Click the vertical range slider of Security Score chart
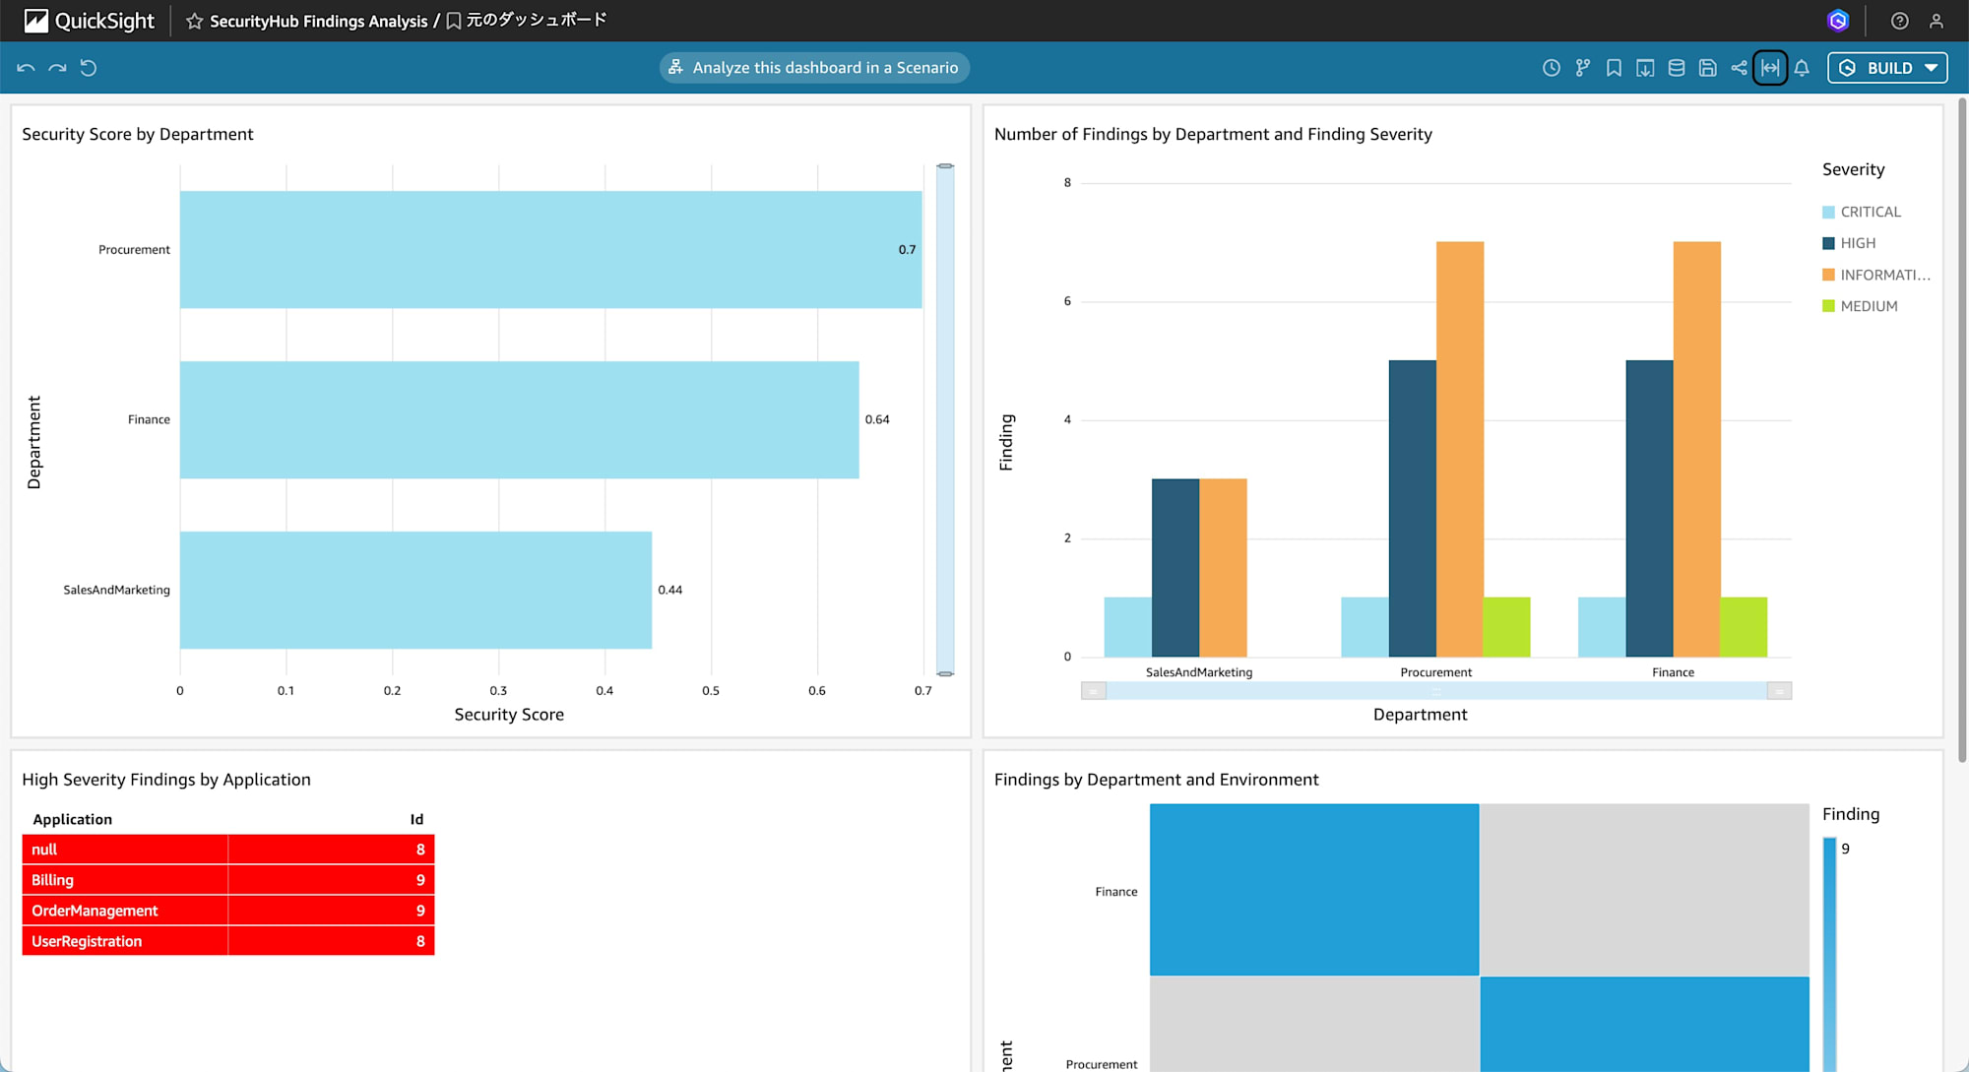 (x=945, y=419)
